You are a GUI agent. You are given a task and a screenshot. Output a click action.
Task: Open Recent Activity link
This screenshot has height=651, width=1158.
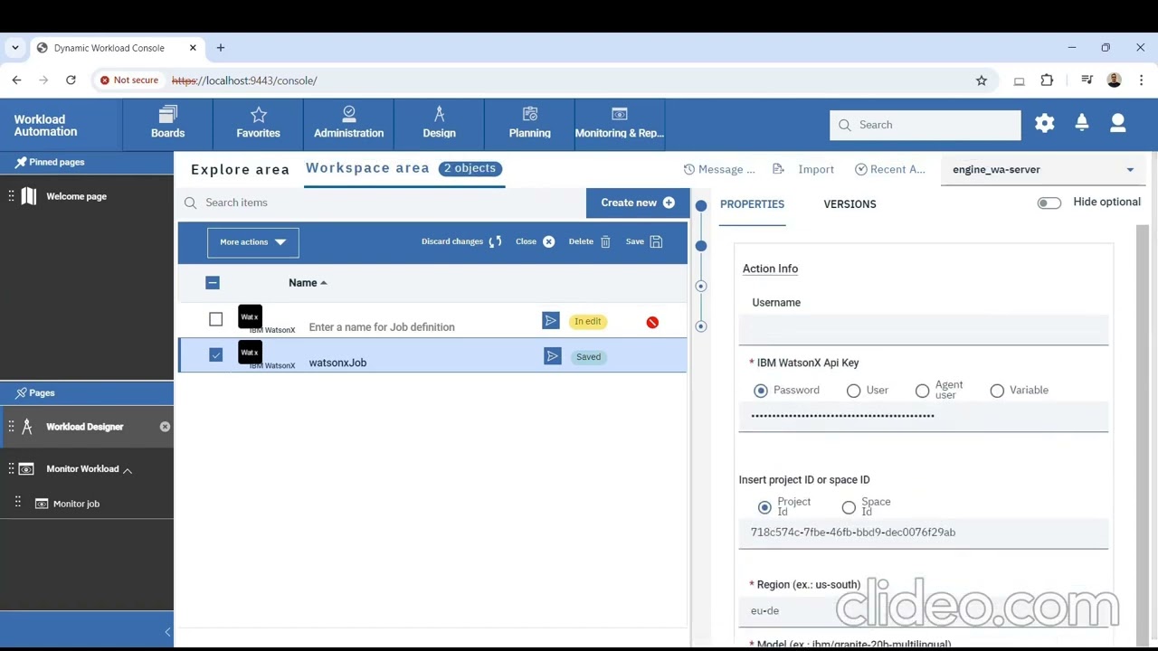[890, 169]
